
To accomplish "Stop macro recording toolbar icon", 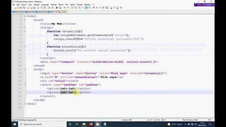I will (97, 8).
